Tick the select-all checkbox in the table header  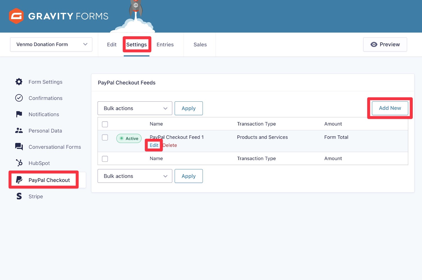(x=105, y=124)
